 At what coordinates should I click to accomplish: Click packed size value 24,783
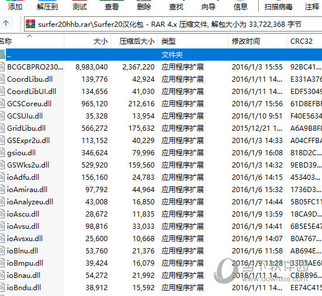click(143, 177)
